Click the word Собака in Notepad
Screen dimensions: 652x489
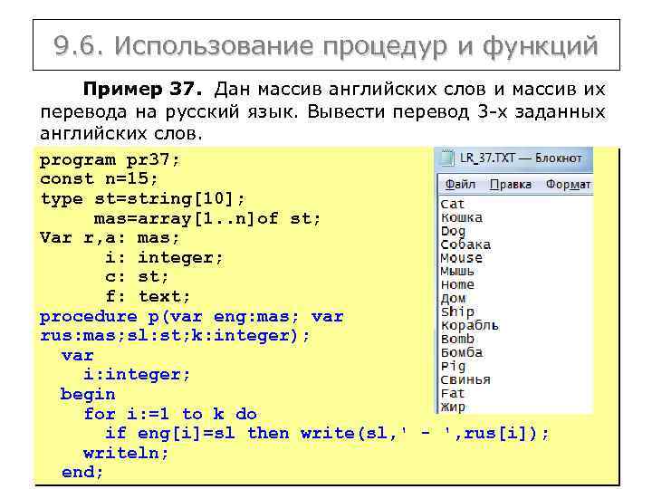(x=465, y=244)
